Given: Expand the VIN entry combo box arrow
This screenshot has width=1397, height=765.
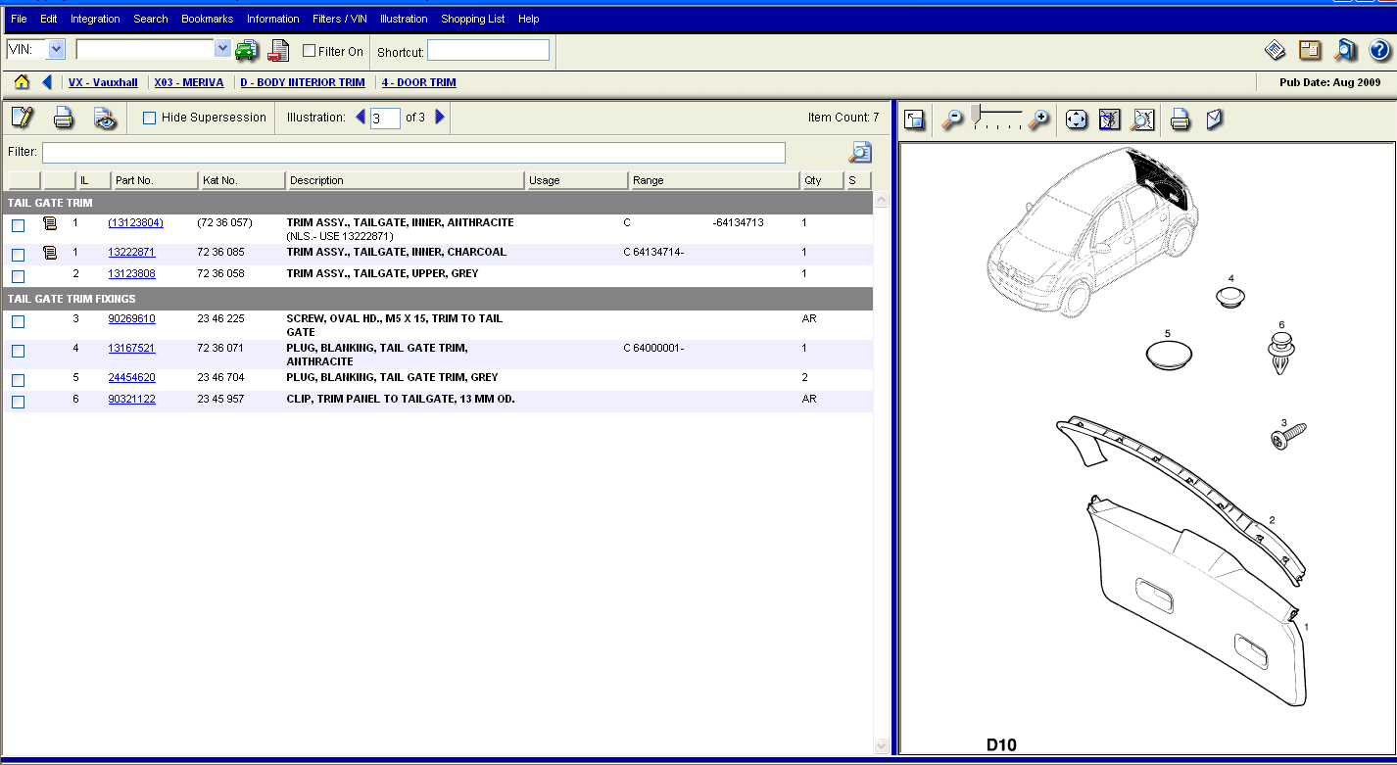Looking at the screenshot, I should pos(222,49).
